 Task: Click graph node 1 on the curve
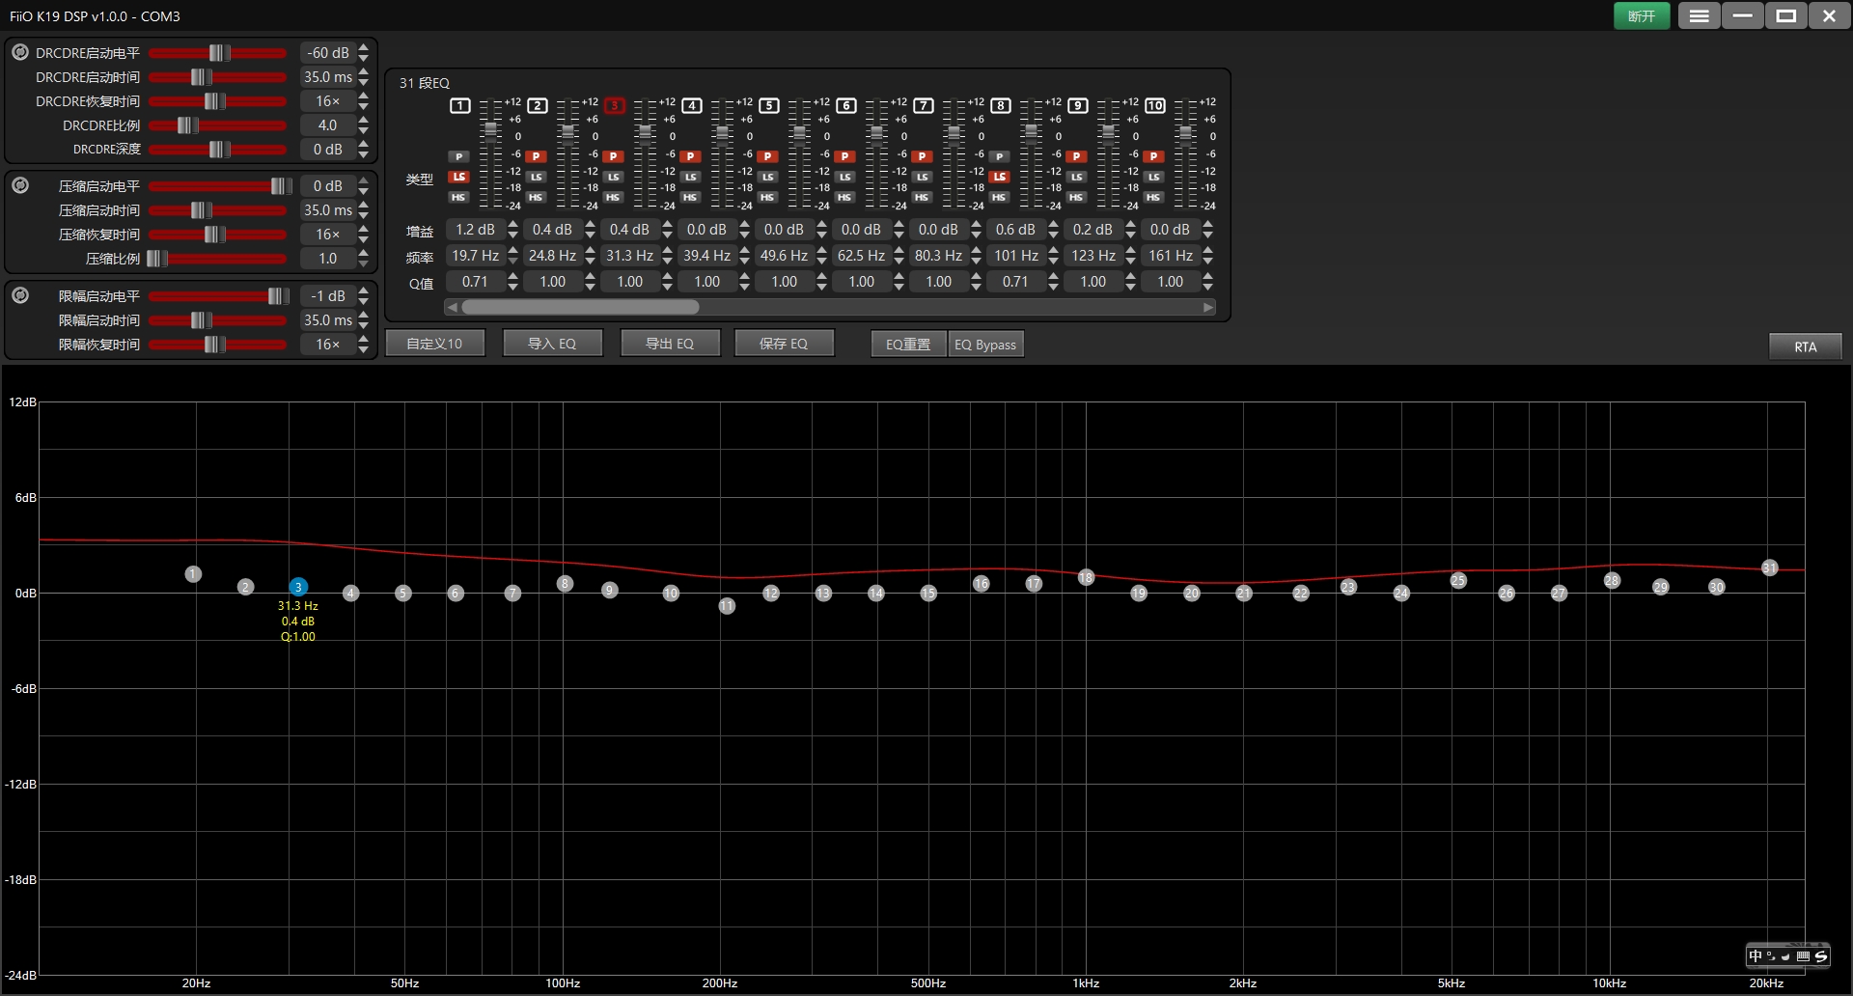click(x=193, y=574)
